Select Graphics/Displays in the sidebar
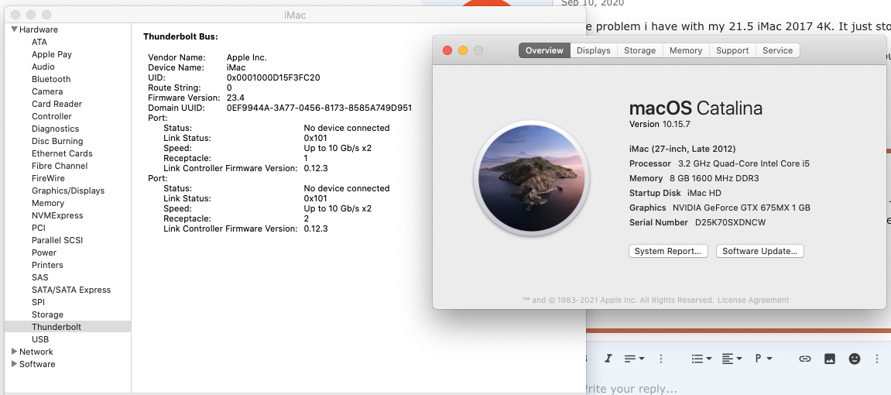 (68, 191)
